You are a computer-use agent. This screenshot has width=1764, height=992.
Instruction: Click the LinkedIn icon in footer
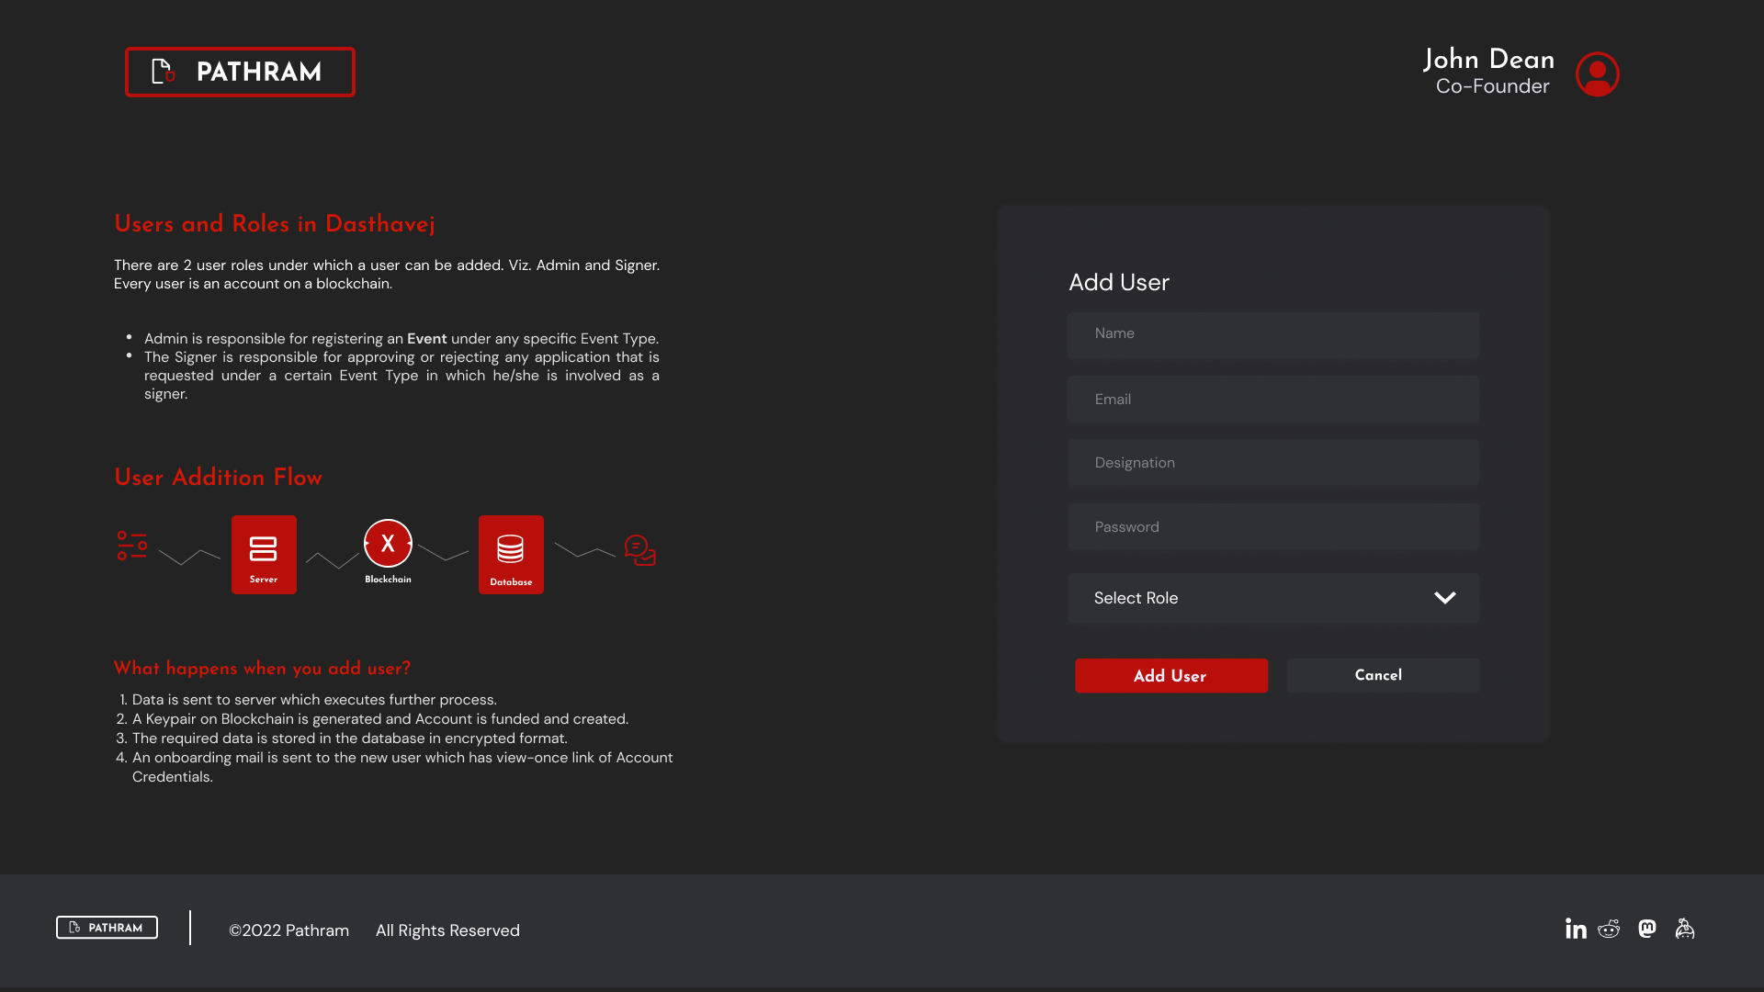coord(1576,929)
